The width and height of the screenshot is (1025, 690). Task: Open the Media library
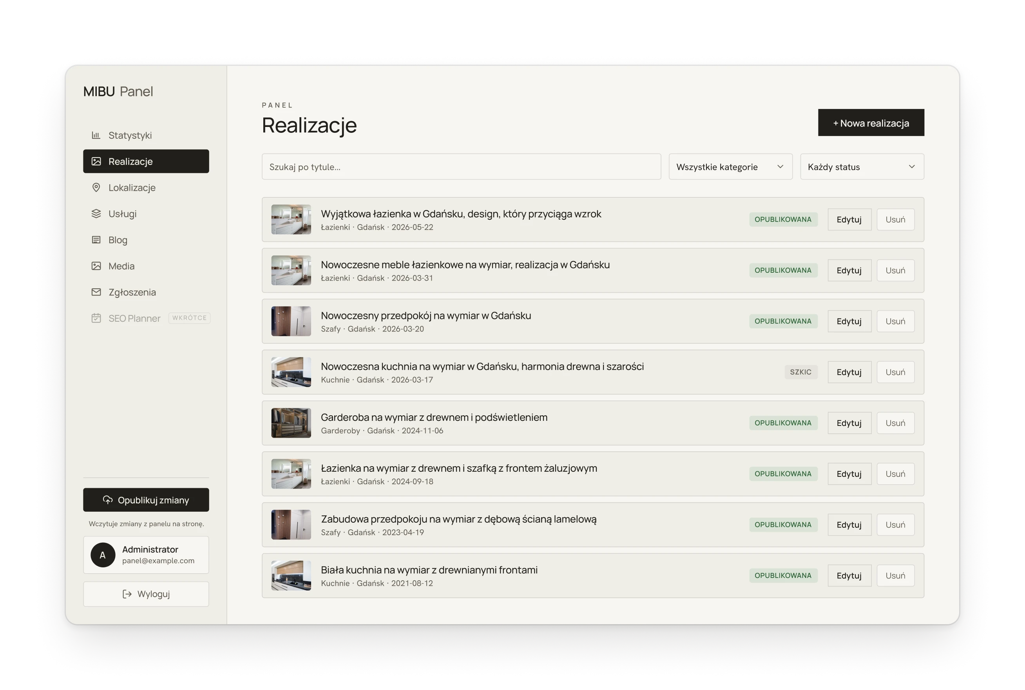click(146, 266)
